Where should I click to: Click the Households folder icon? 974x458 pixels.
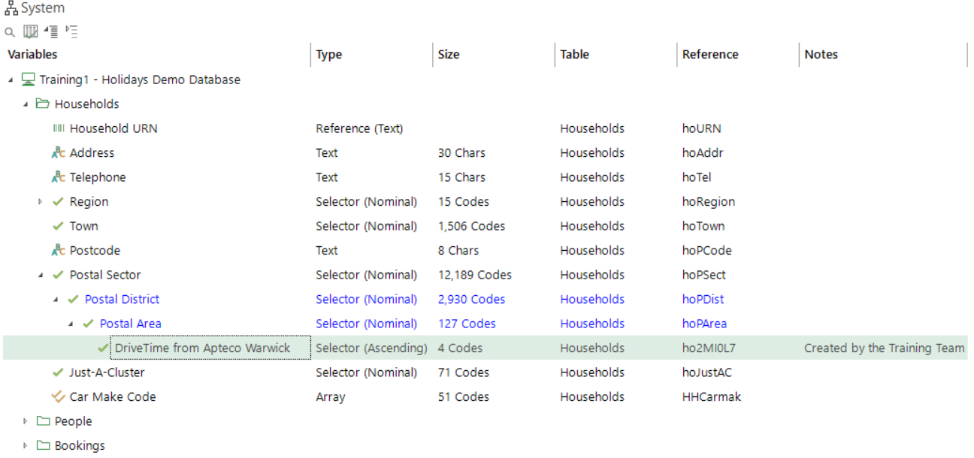coord(44,104)
